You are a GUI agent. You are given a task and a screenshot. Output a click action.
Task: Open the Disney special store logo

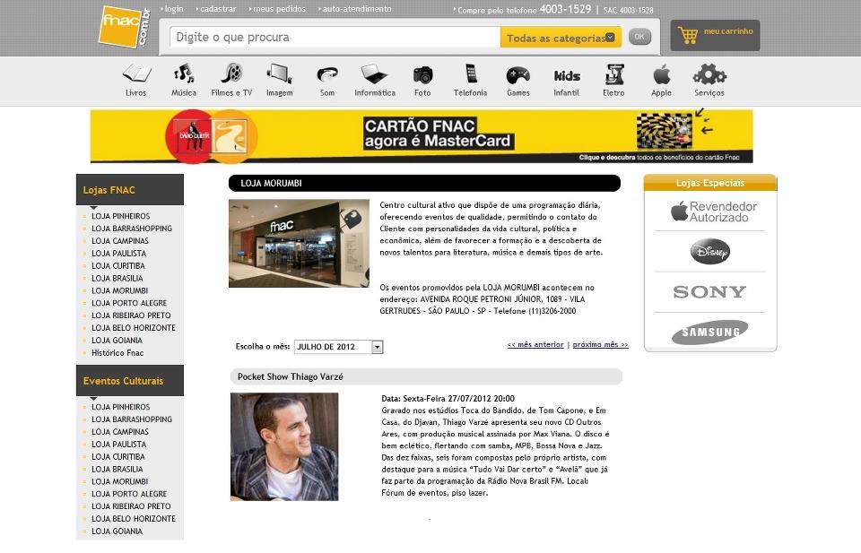point(710,251)
